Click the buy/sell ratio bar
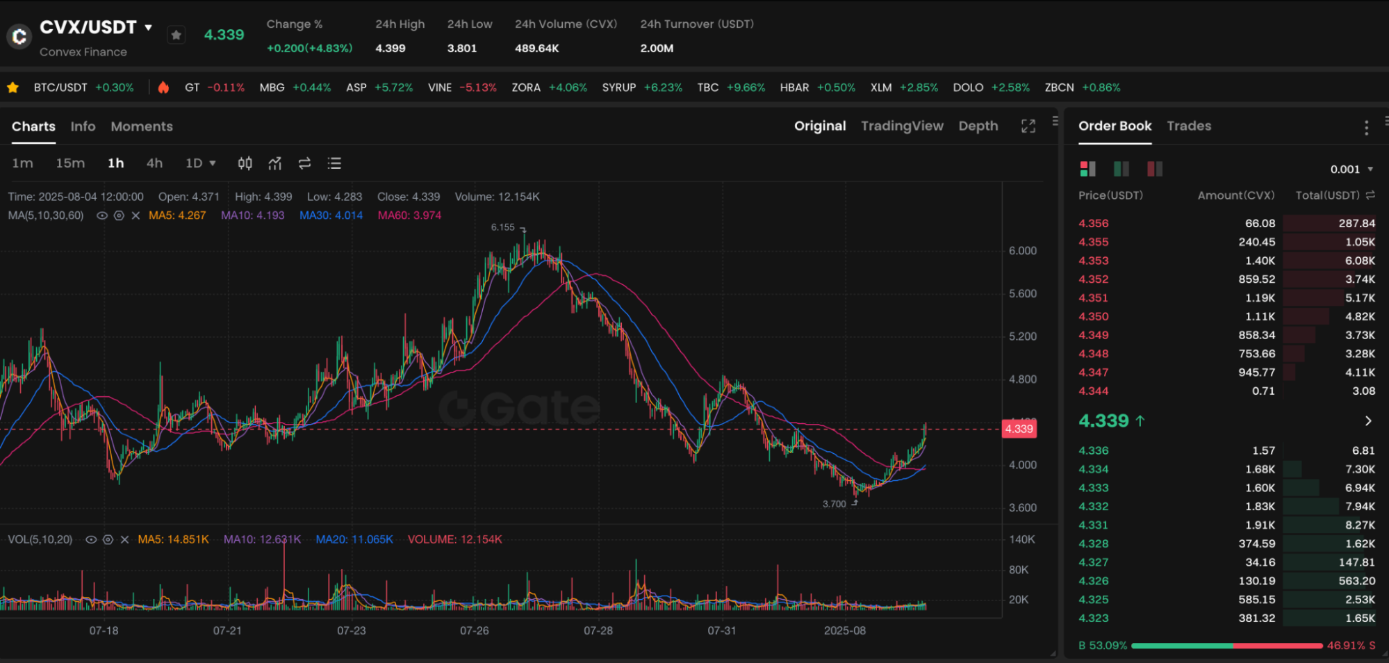Screen dimensions: 1389x663 pos(1227,646)
